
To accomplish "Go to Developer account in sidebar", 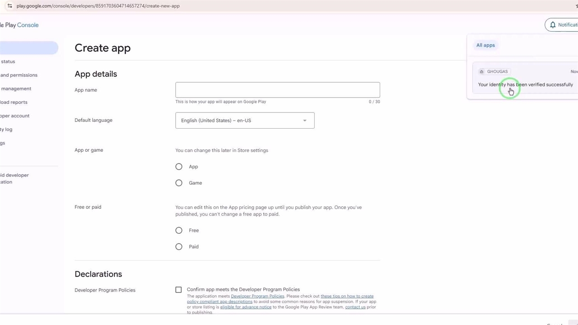I will (x=14, y=116).
